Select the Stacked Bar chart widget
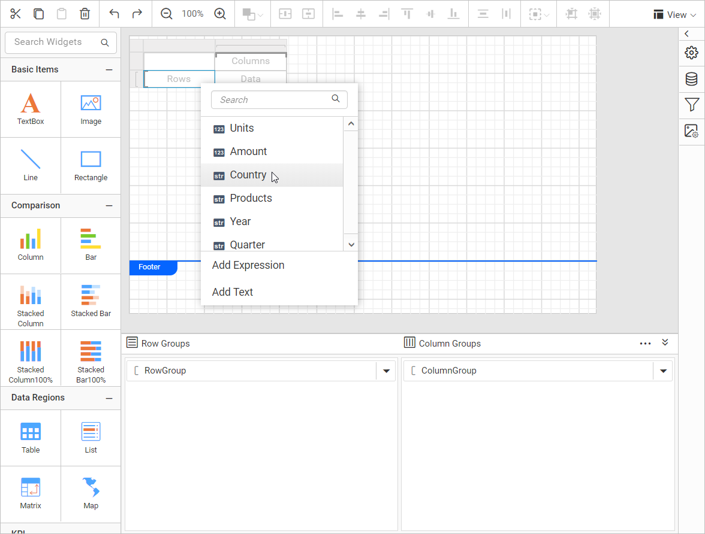 point(91,302)
